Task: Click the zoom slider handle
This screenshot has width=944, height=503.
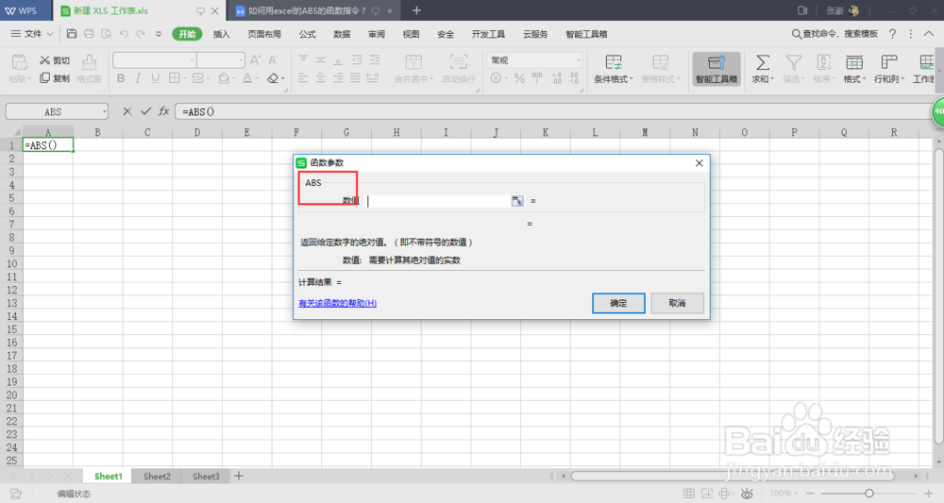Action: [x=868, y=494]
